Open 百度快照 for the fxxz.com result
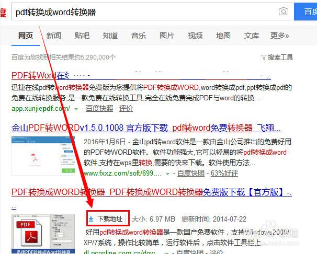Viewport: 317px width, 254px height. (x=191, y=173)
